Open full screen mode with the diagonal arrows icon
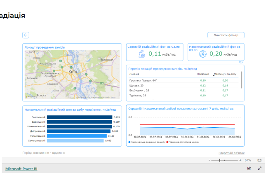 (x=260, y=168)
